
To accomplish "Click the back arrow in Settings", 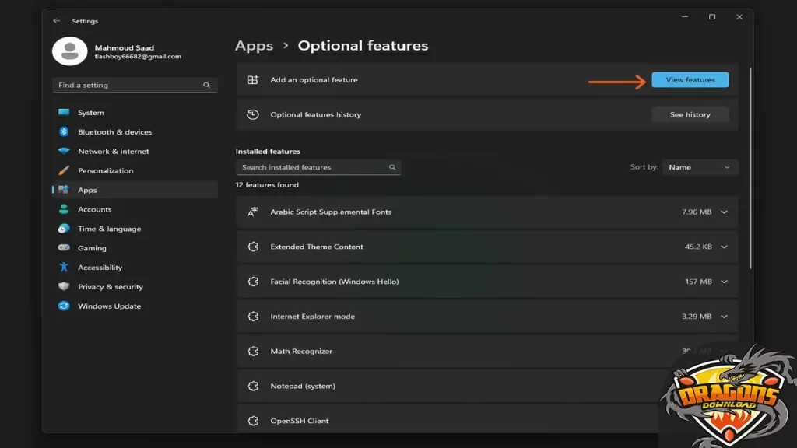I will click(57, 21).
